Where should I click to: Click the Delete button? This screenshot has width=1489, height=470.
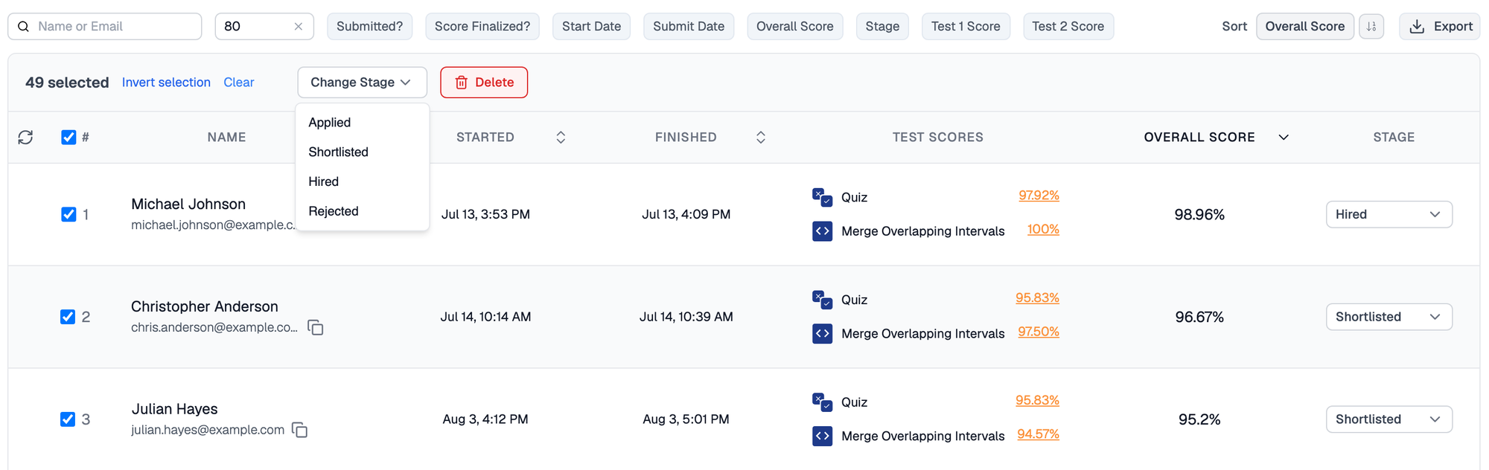[x=484, y=83]
